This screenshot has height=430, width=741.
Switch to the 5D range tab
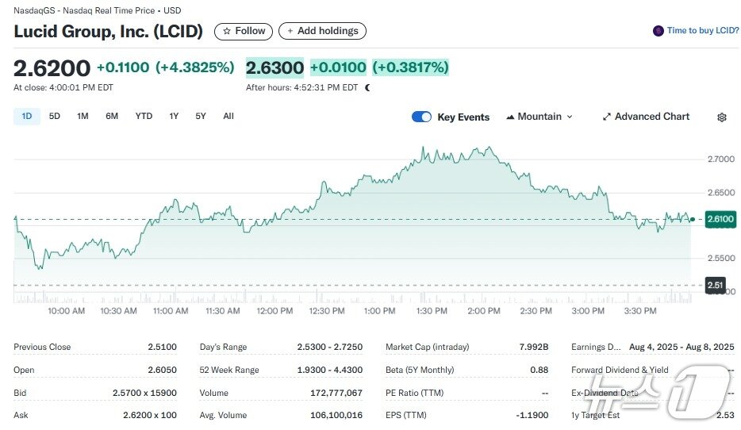[55, 116]
